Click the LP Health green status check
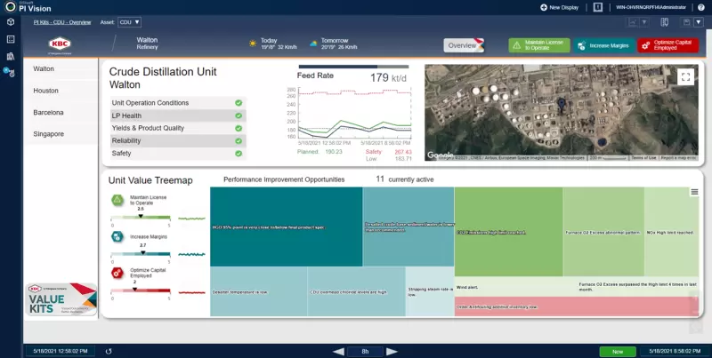Screen dimensions: 712x358 click(x=239, y=115)
